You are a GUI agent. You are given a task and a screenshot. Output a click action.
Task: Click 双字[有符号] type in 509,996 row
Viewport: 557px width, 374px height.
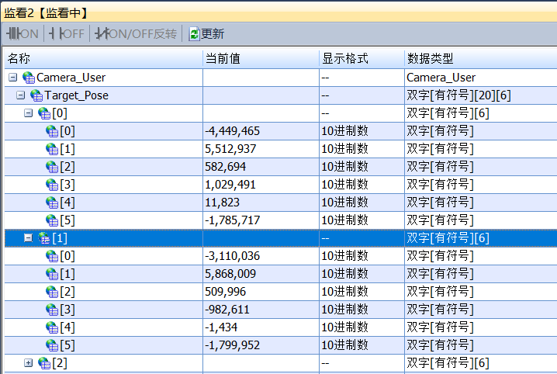pyautogui.click(x=440, y=292)
